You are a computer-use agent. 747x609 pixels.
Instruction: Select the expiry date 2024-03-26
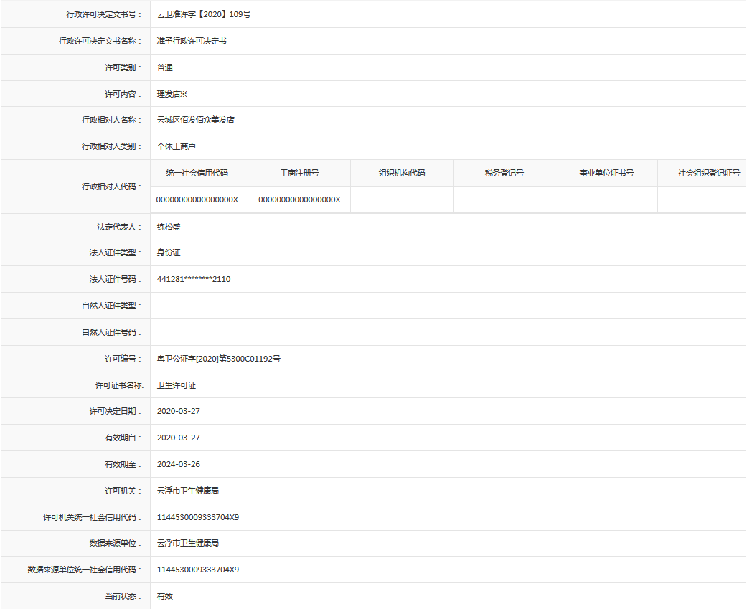(x=179, y=465)
